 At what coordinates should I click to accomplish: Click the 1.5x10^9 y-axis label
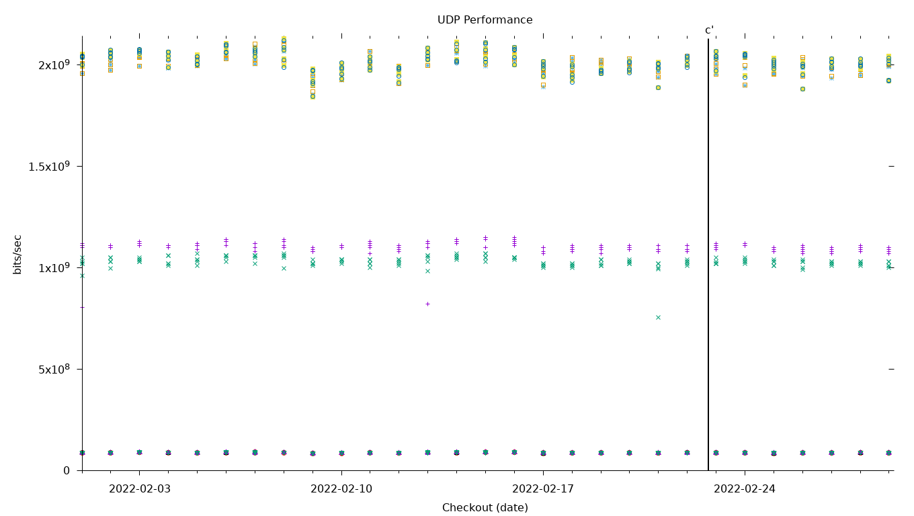(x=48, y=166)
